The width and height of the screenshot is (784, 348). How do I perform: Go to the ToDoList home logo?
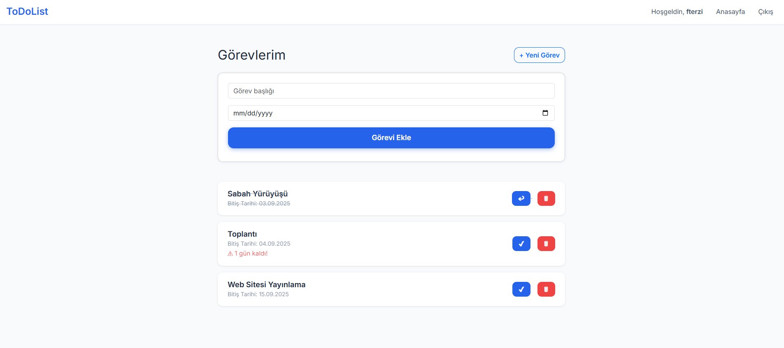pyautogui.click(x=27, y=12)
